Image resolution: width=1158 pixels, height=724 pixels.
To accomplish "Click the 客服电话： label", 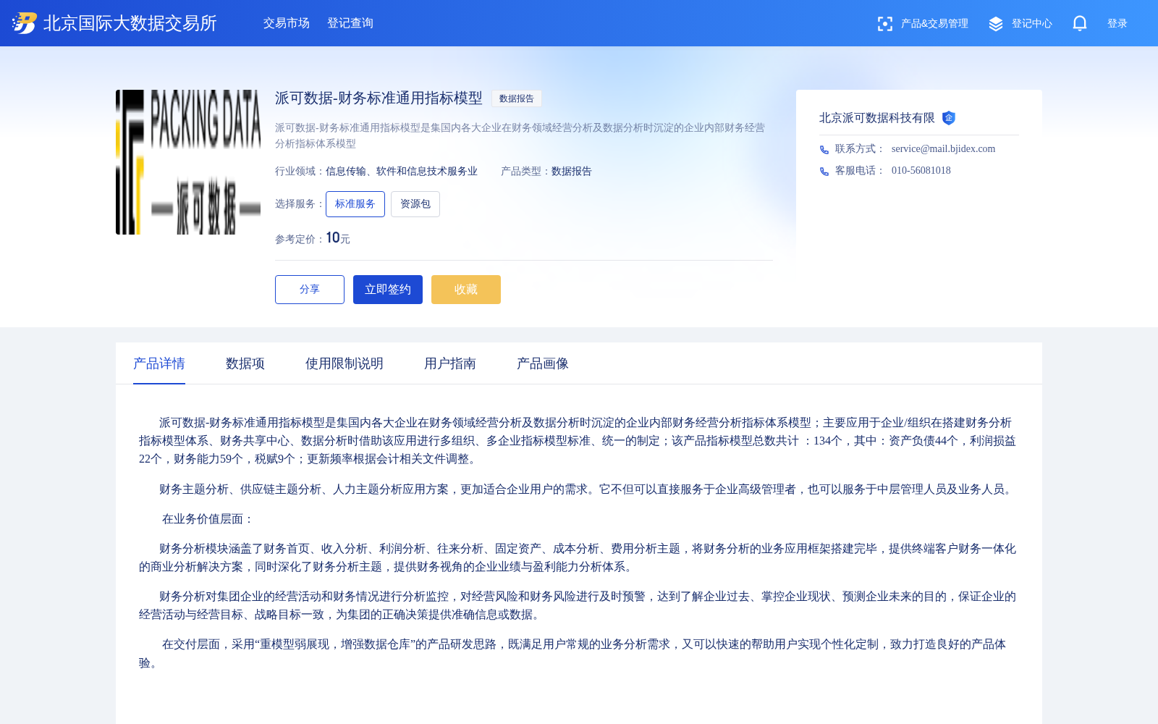I will tap(861, 171).
